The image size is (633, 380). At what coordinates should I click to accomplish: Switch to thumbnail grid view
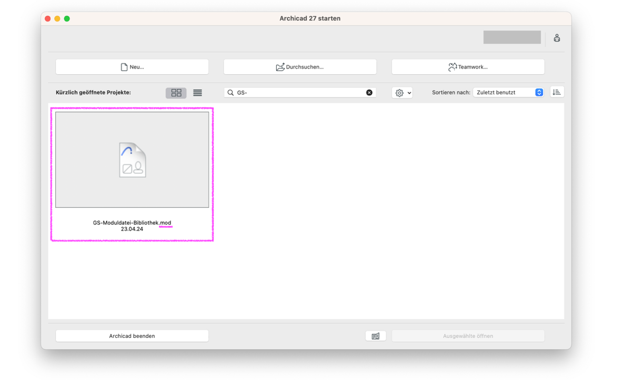pos(176,93)
